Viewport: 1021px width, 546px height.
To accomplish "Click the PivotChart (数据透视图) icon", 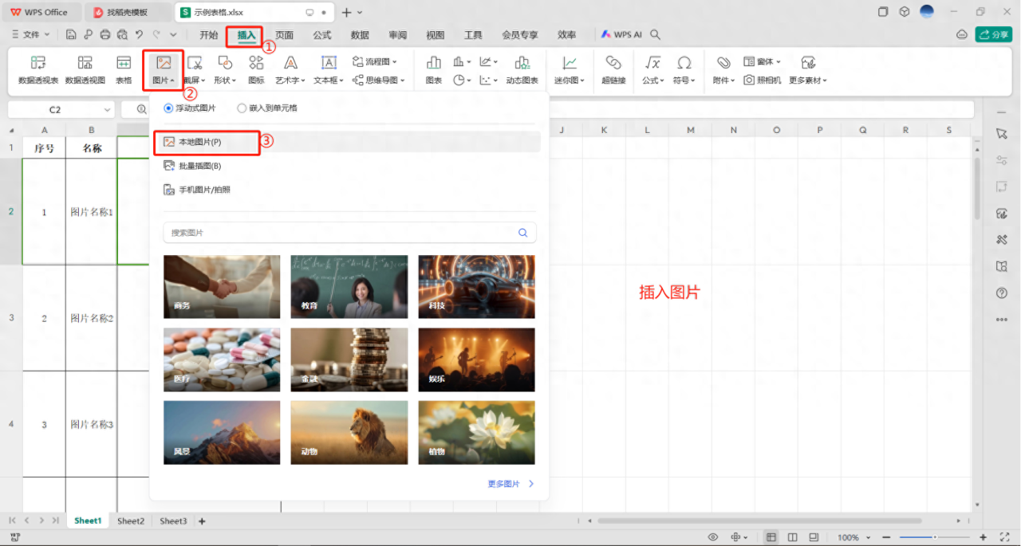I will [85, 69].
